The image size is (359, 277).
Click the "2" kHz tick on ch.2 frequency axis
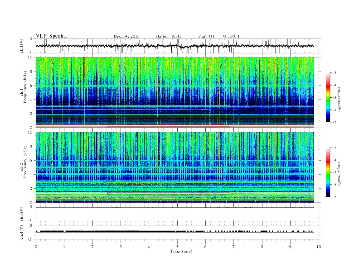point(32,189)
